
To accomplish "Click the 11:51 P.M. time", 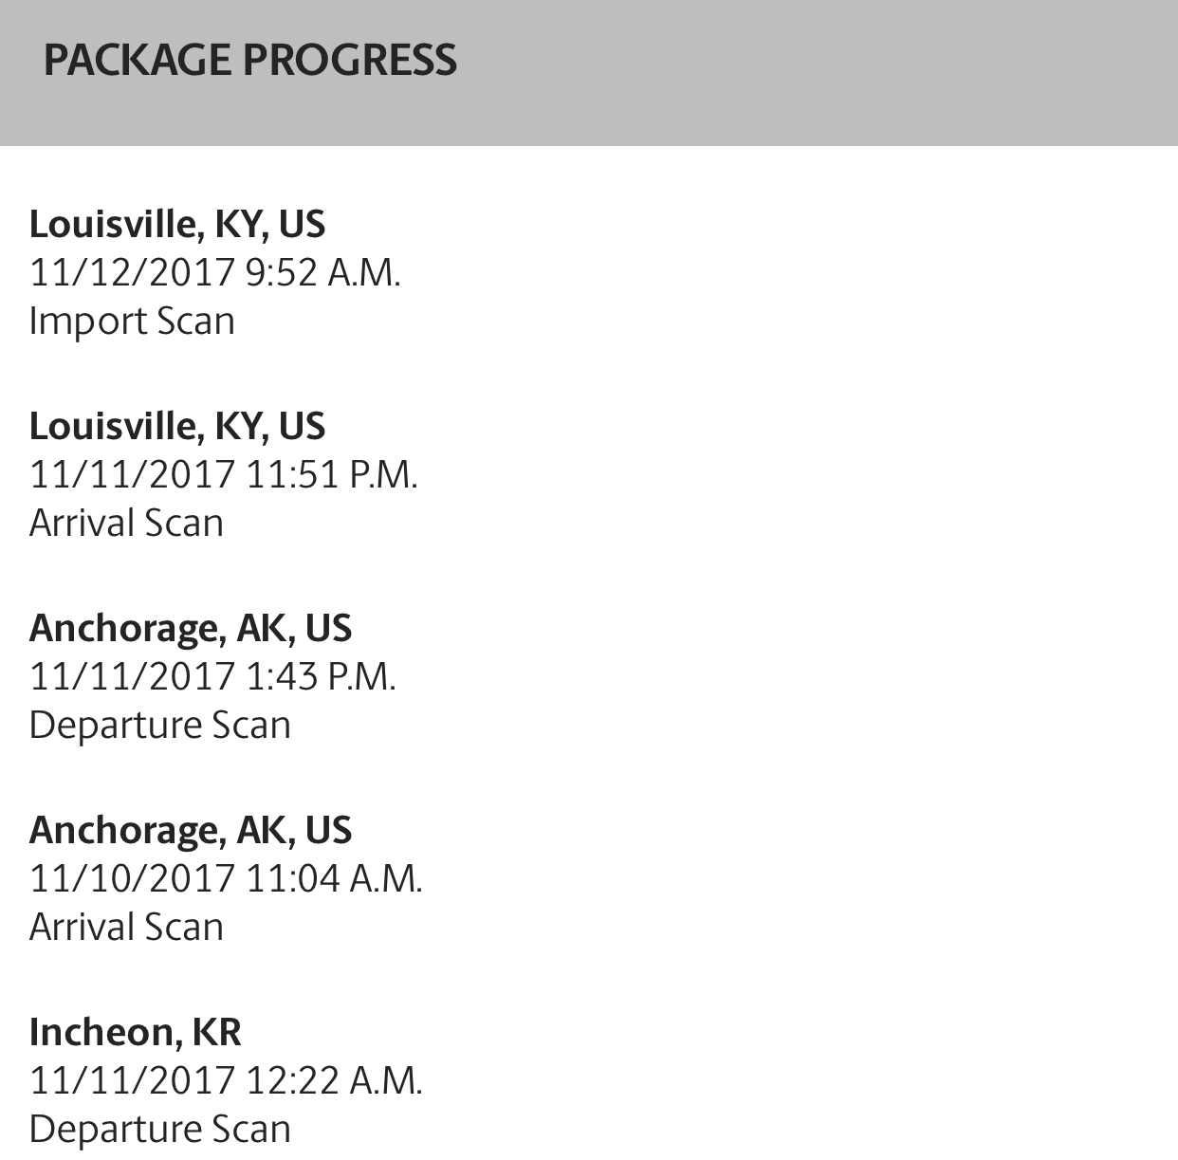I will tap(332, 474).
